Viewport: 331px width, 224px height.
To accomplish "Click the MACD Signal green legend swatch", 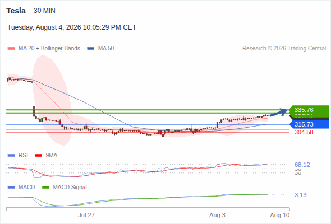I will click(45, 188).
